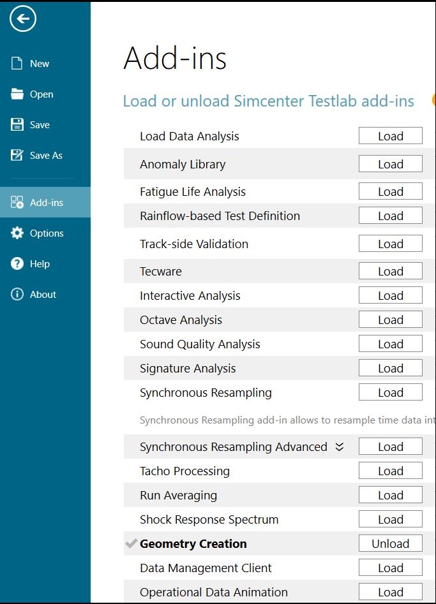Load the Anomaly Library add-in
The width and height of the screenshot is (436, 604).
click(x=390, y=165)
